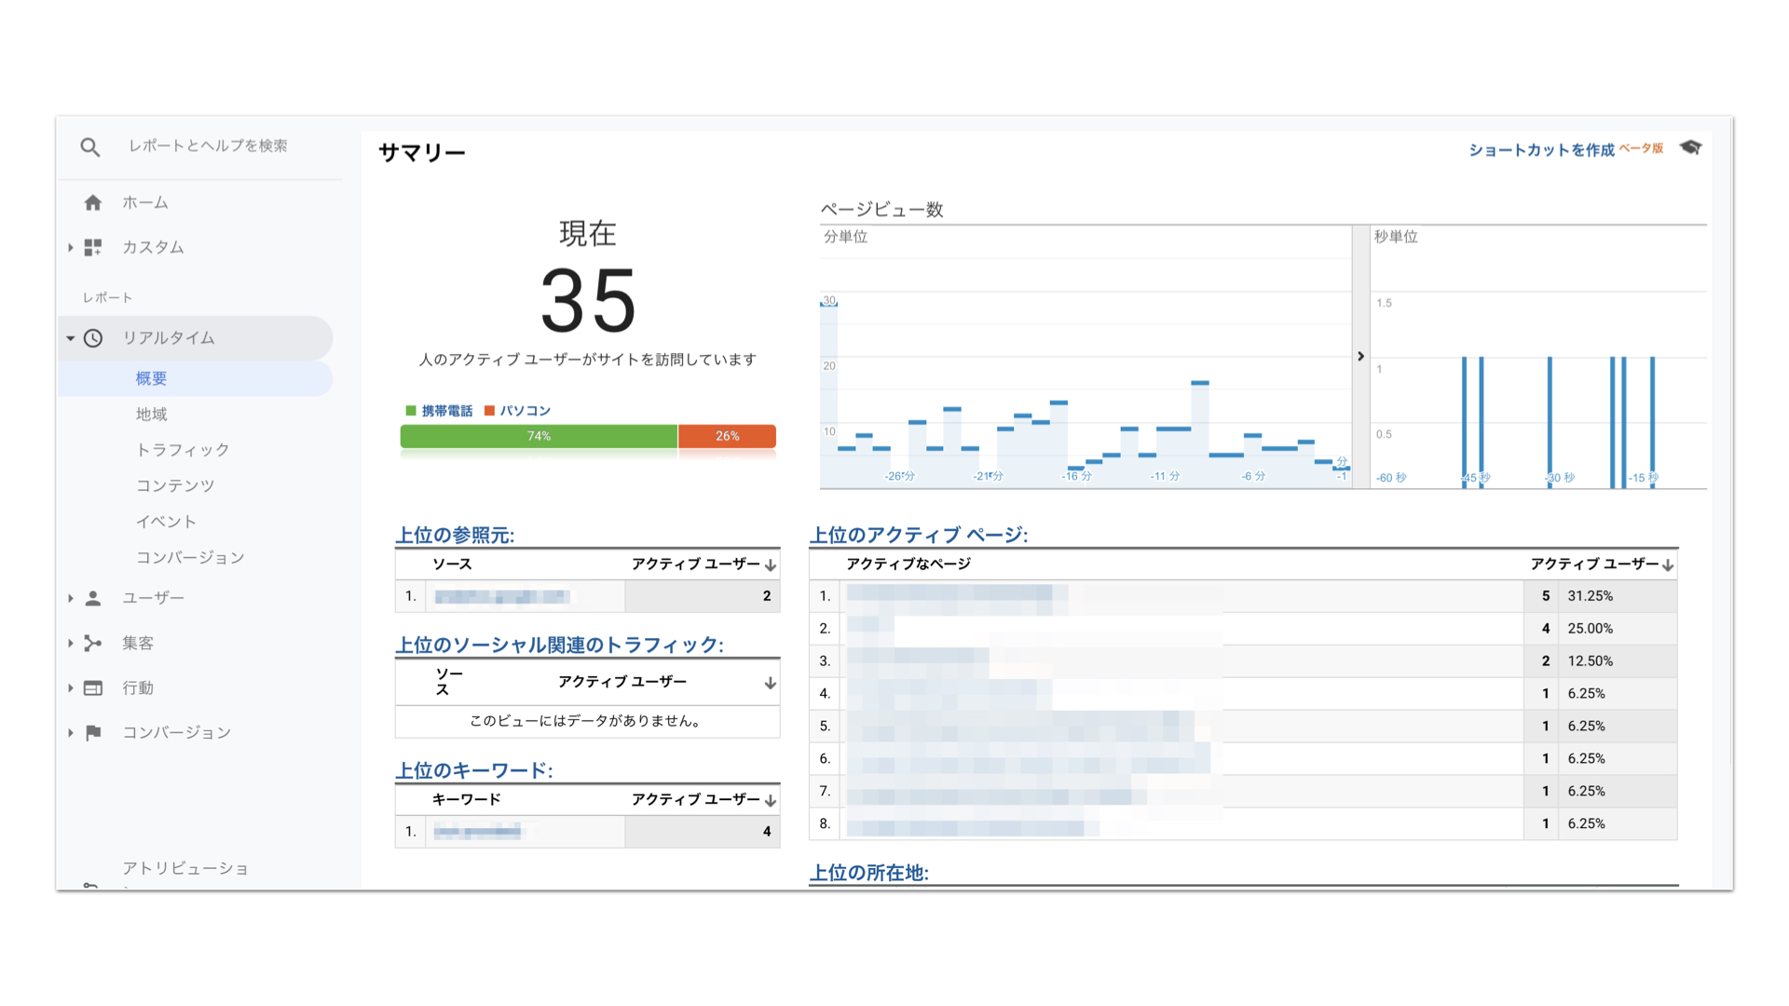The height and width of the screenshot is (1006, 1789).
Task: Sort keyword table by アクティブ ユーザー arrow
Action: coord(770,800)
